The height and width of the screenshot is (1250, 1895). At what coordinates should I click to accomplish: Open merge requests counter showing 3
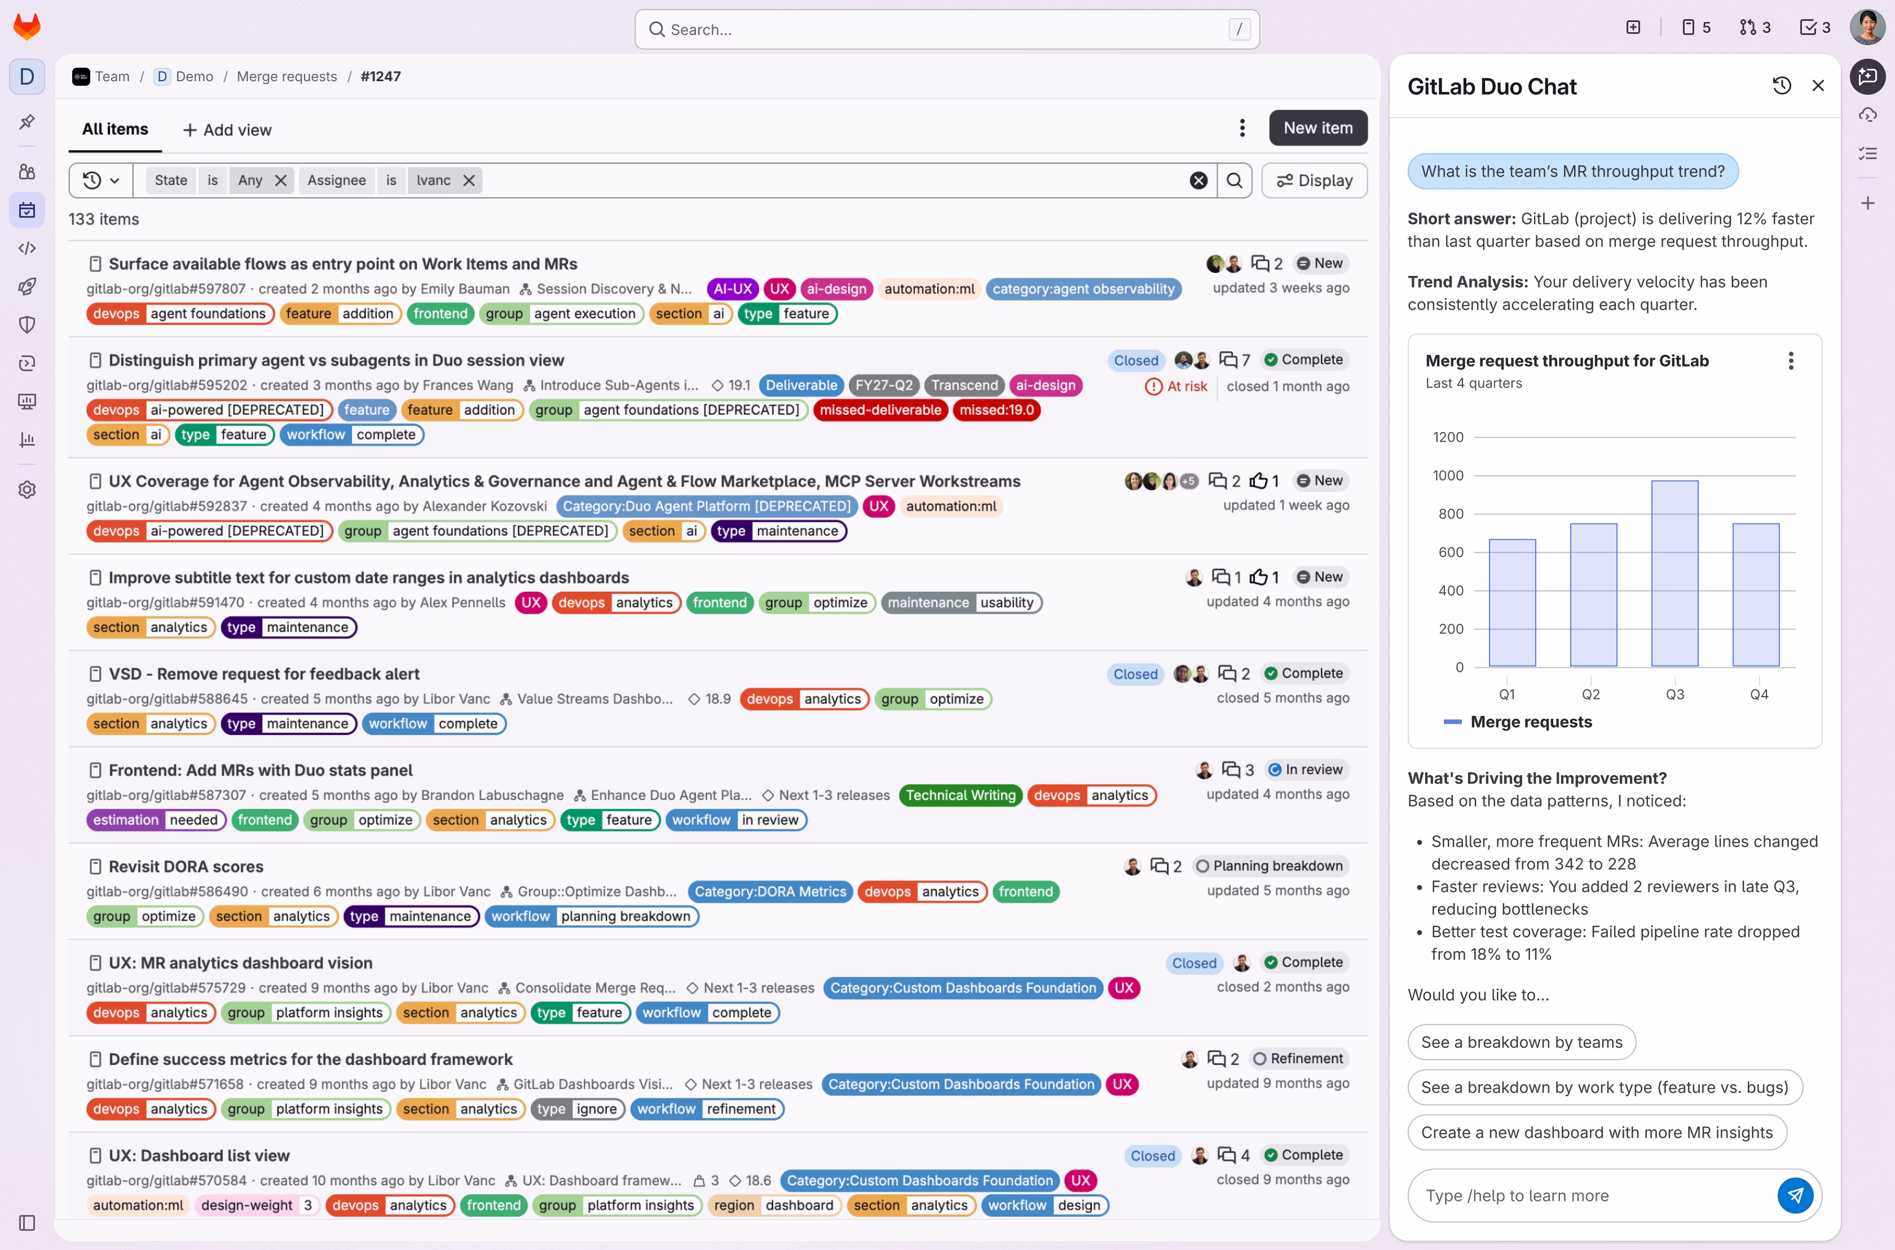click(x=1755, y=28)
